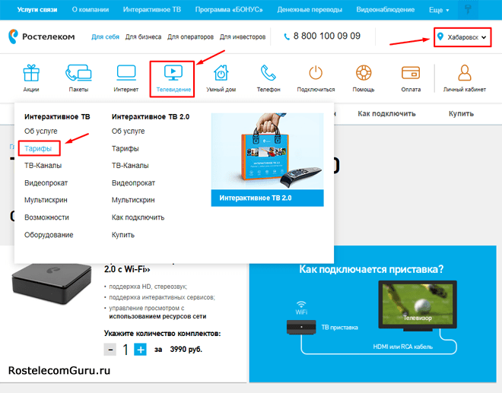Select Тарифы under Интерактивное ТВ

[x=38, y=148]
